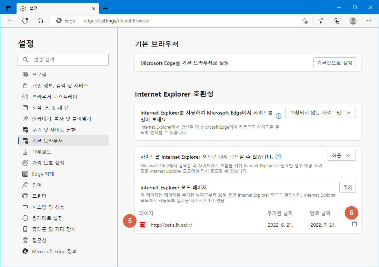This screenshot has width=379, height=267.
Task: Open 다운로드 settings section
Action: point(63,152)
